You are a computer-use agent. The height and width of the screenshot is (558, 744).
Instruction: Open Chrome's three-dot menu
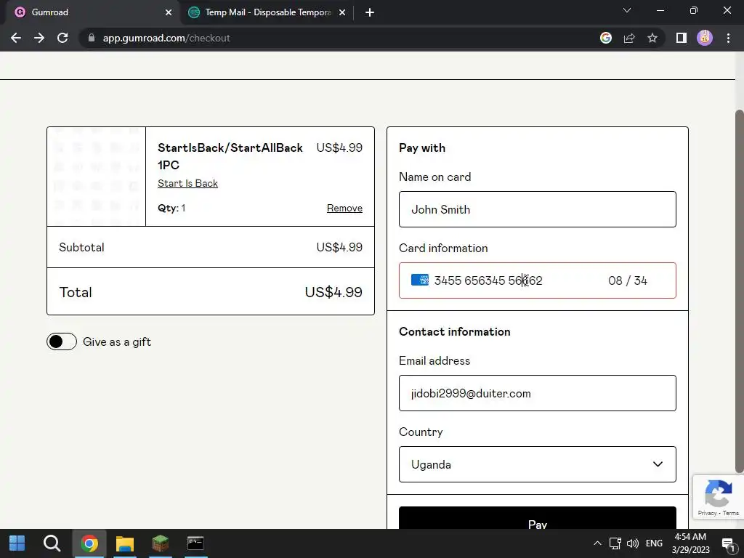[x=728, y=38]
